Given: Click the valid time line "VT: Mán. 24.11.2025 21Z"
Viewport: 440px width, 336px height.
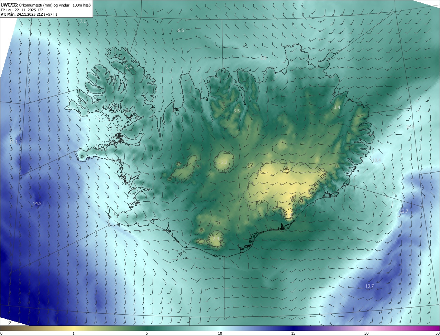Looking at the screenshot, I should pyautogui.click(x=22, y=14).
